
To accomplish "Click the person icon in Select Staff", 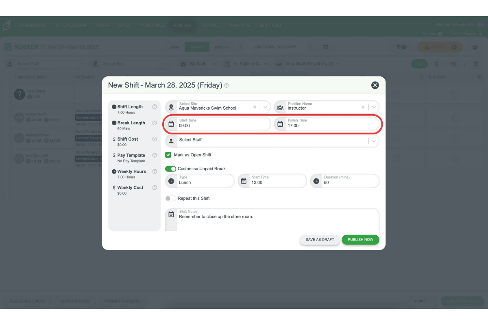I will tap(171, 141).
